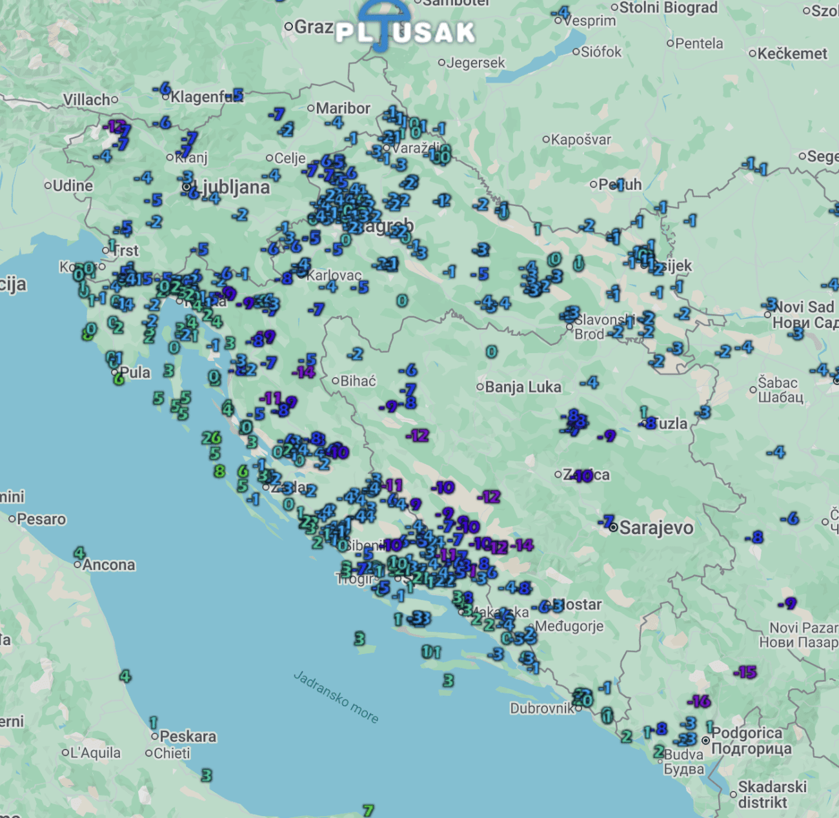Open the 3 marker south of Chieti
This screenshot has height=818, width=839.
pyautogui.click(x=207, y=775)
